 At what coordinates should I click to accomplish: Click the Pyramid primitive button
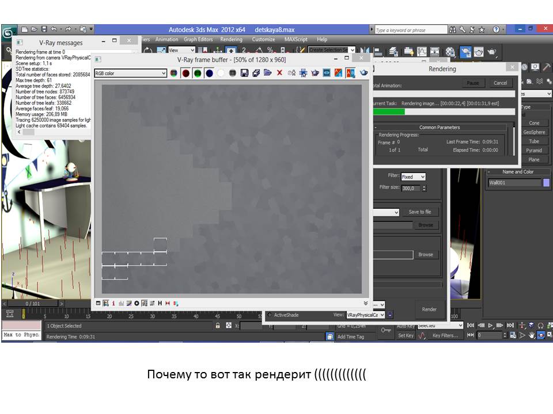(534, 150)
